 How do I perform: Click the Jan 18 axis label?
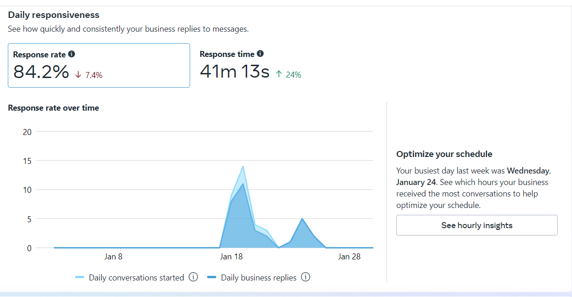231,257
